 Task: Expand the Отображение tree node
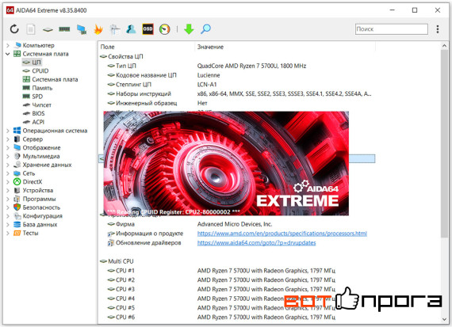(x=8, y=148)
